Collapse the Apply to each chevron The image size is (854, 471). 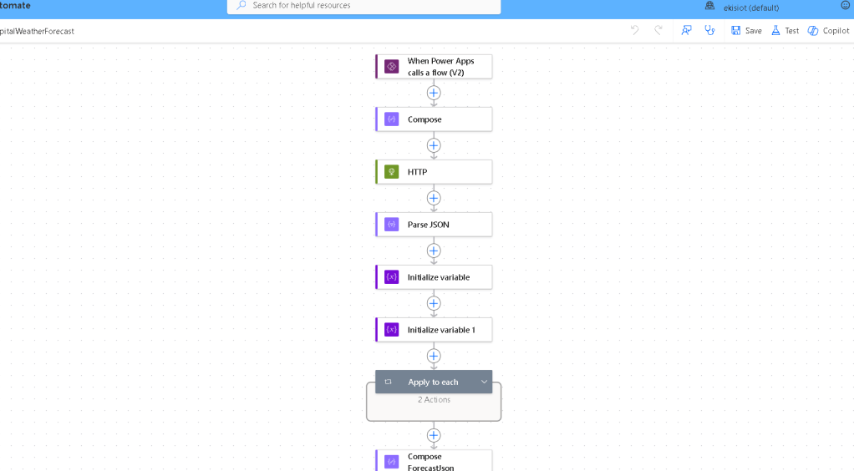click(484, 382)
